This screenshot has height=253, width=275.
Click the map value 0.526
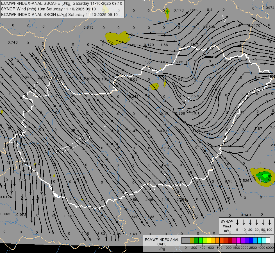click(x=244, y=180)
